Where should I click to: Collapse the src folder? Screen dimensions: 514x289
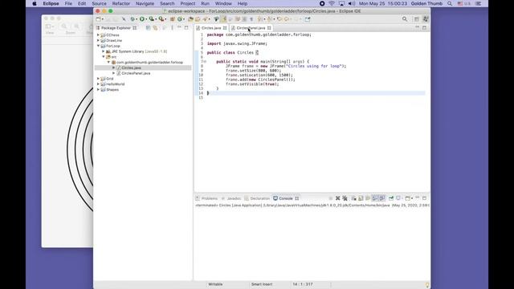point(104,57)
